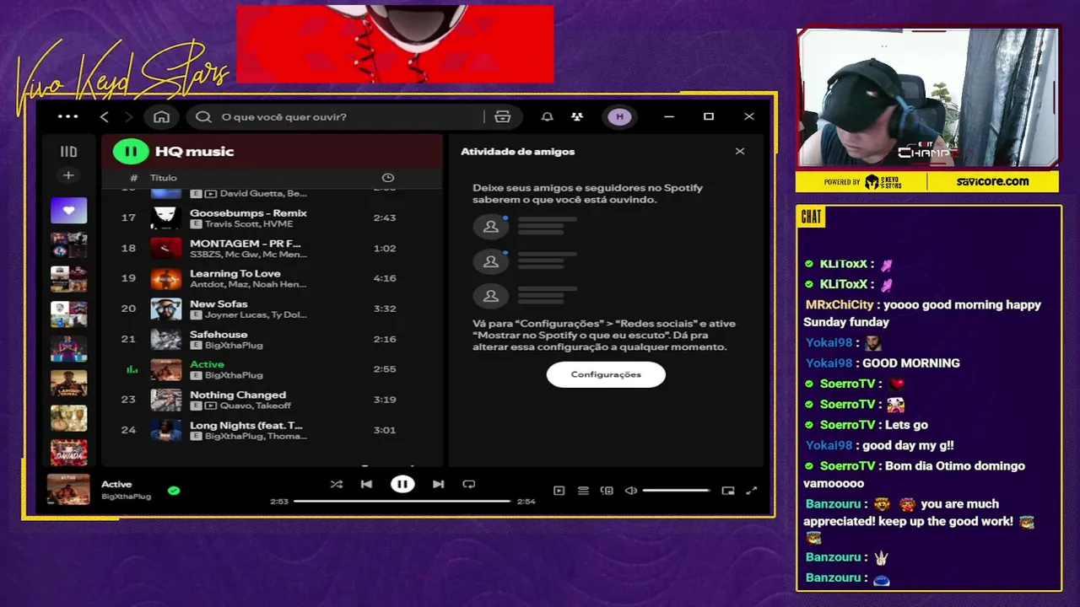Toggle the repeat button
Viewport: 1080px width, 607px height.
469,484
